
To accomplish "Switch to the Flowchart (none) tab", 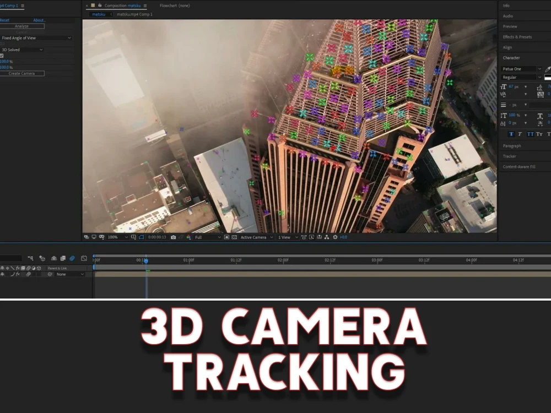I will [175, 6].
